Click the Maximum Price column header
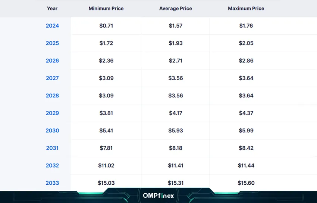Image resolution: width=317 pixels, height=203 pixels. tap(246, 8)
